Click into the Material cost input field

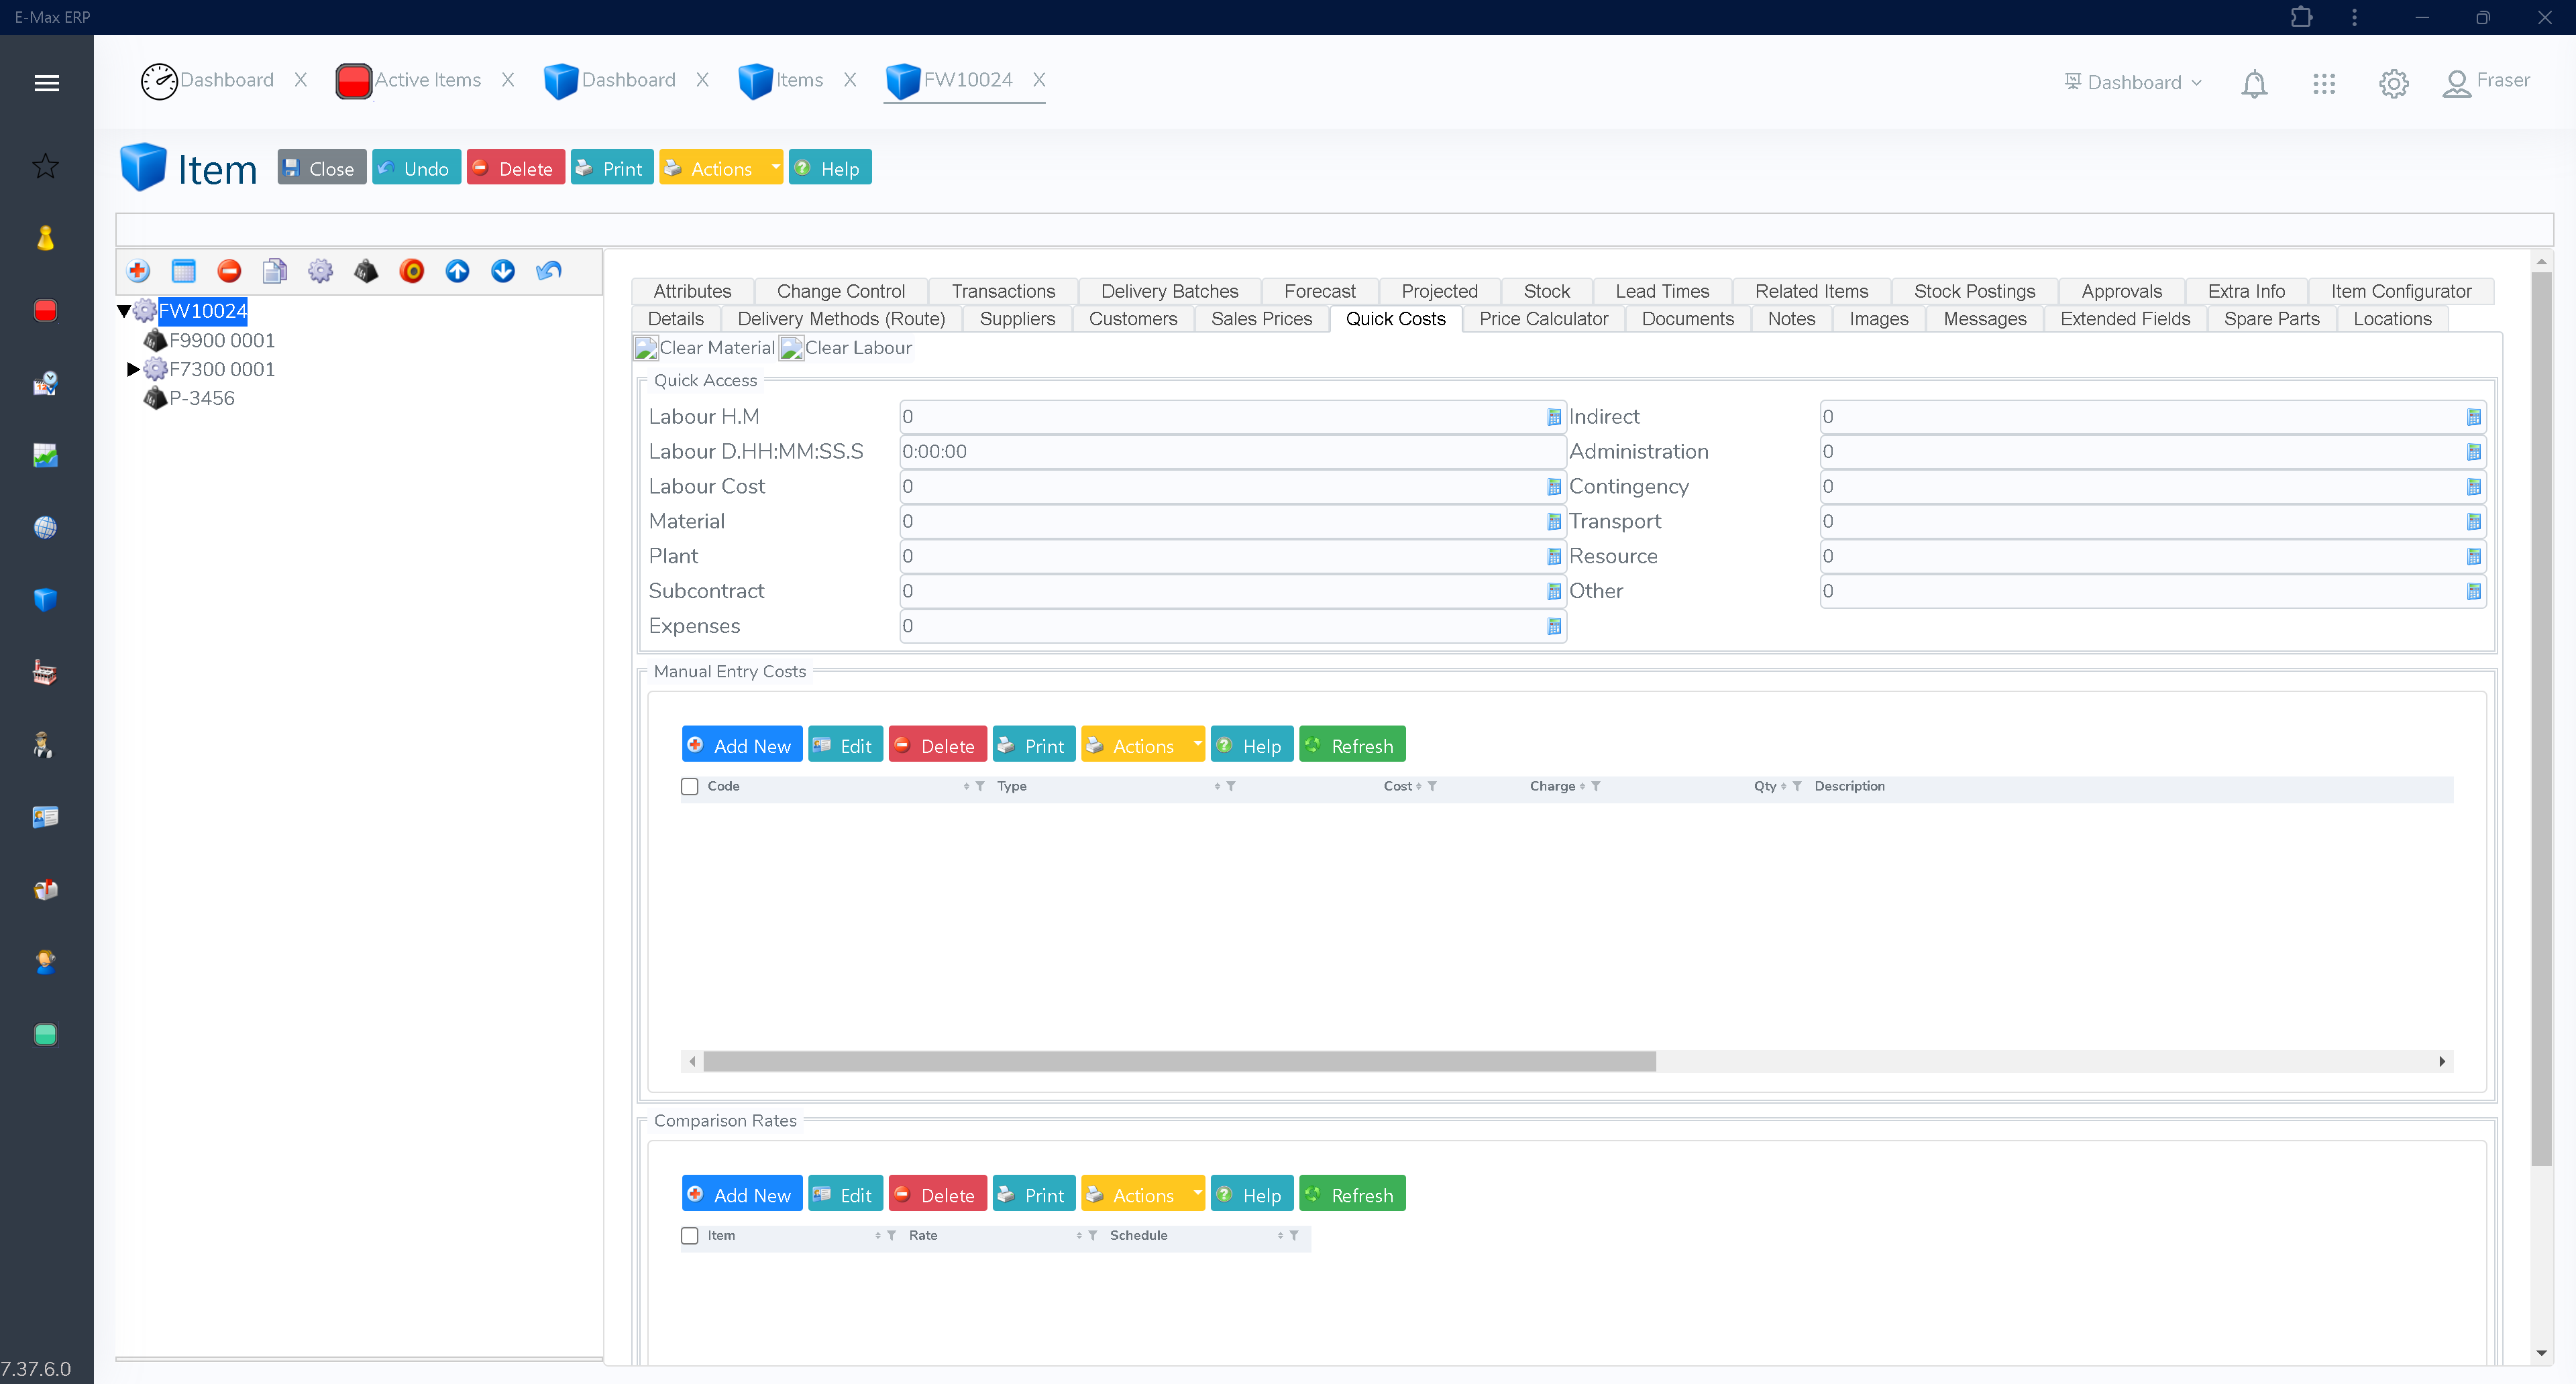tap(1220, 522)
